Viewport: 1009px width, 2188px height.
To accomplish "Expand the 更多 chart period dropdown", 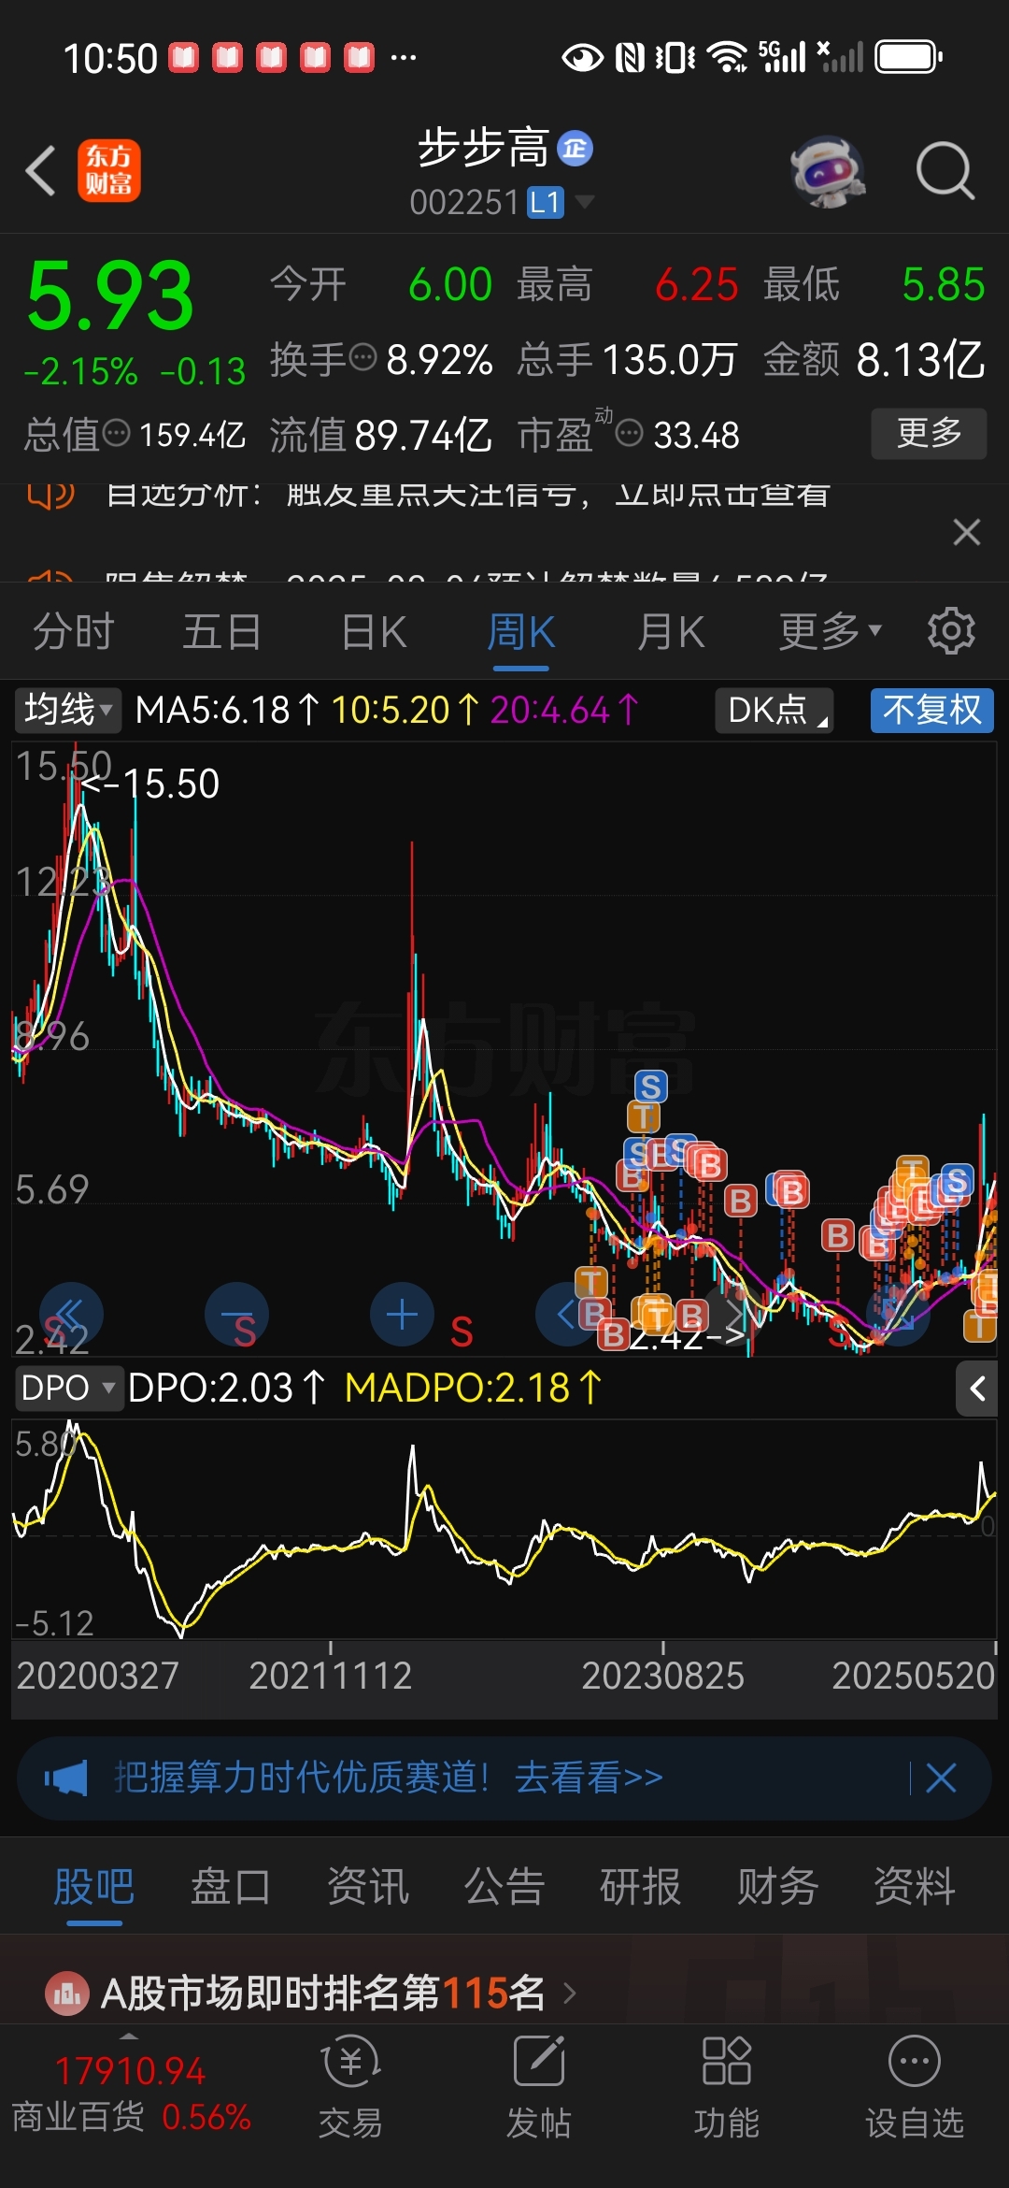I will [831, 631].
